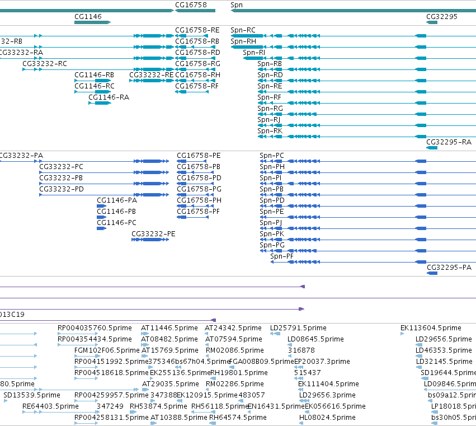
Task: Select transcript Spn-RC
Action: (x=243, y=30)
